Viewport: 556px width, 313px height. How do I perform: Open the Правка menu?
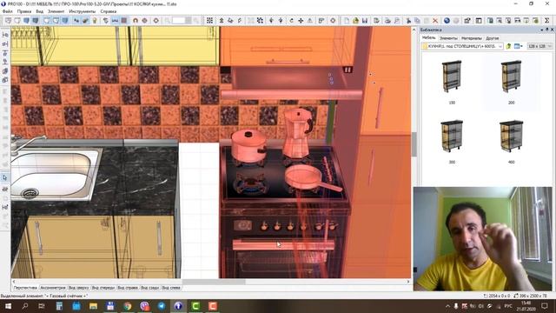(24, 11)
